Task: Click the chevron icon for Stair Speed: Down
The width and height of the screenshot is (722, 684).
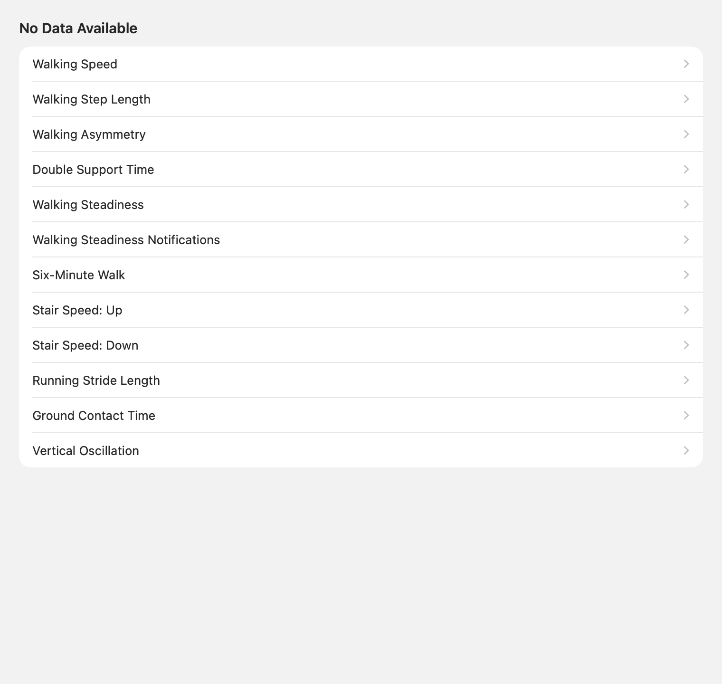Action: click(x=686, y=345)
